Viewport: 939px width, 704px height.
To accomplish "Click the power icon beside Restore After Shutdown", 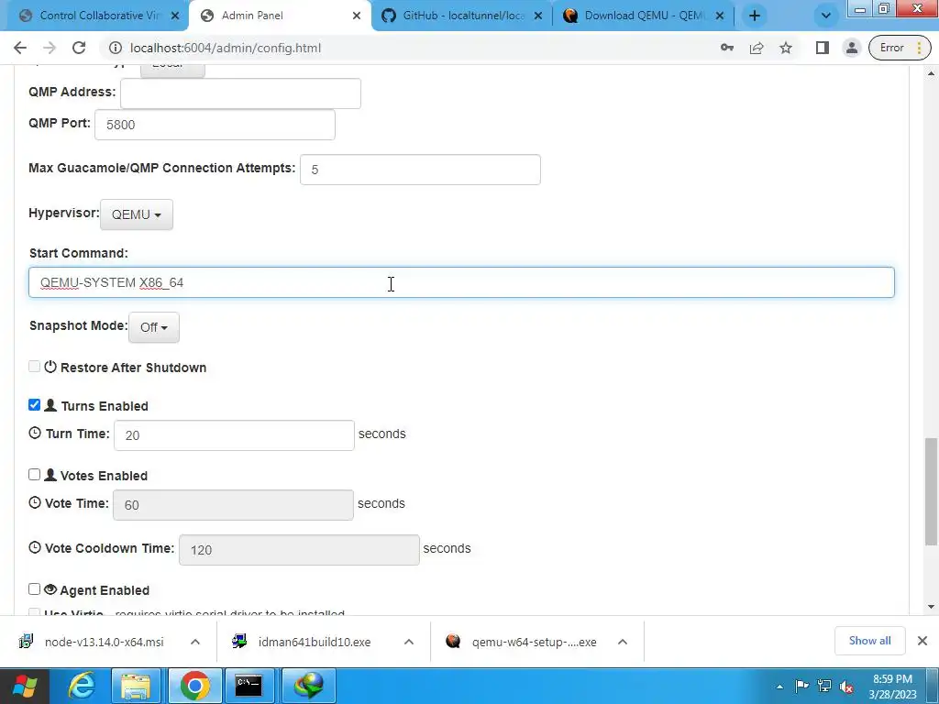I will 50,367.
